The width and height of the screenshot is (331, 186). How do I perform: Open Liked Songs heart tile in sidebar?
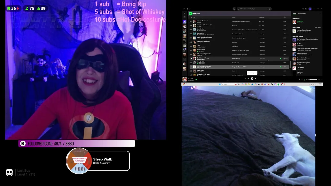[x=184, y=22]
